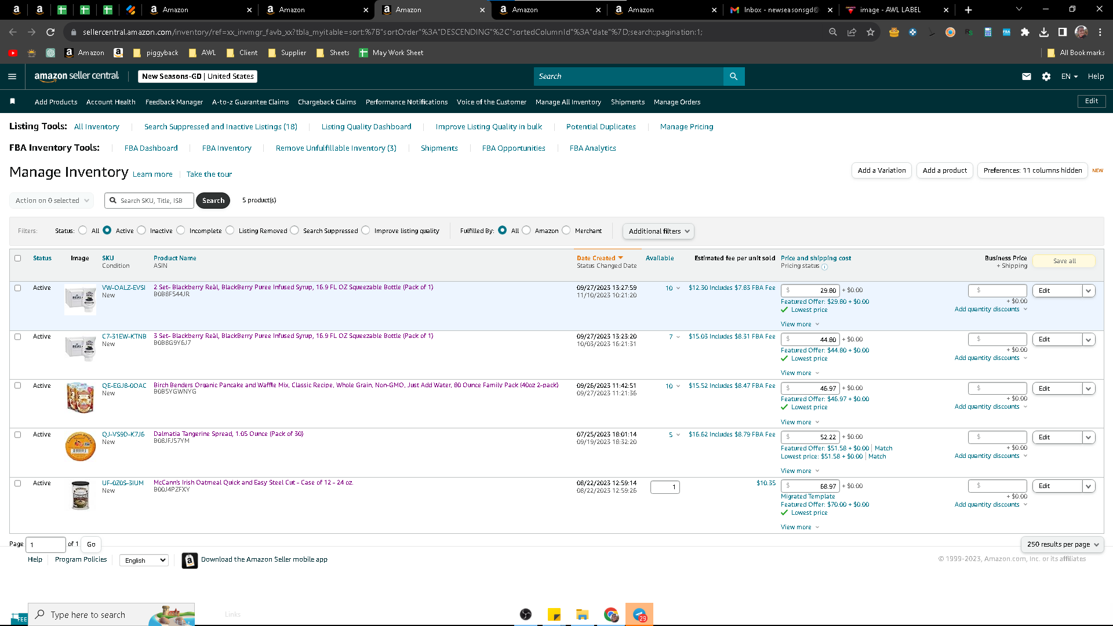
Task: Click the YouTube bookmark icon
Action: pos(13,53)
